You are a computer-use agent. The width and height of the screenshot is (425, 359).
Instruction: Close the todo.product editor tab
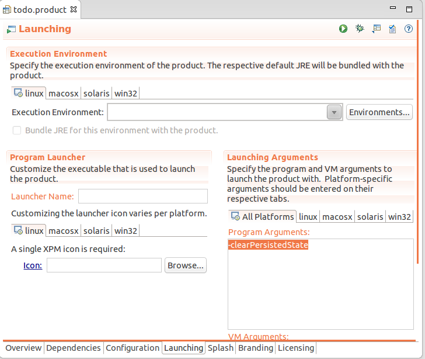(74, 10)
